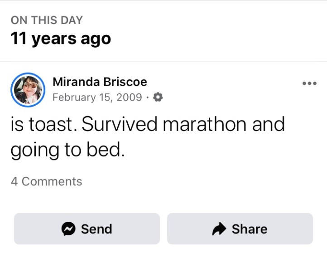Tap the word 'Send' on the left button

tap(96, 229)
